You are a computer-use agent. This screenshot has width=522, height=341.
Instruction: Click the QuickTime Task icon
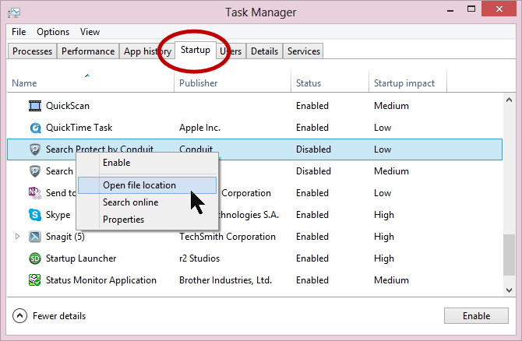[x=35, y=128]
